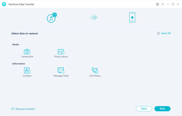182x116 pixels.
Task: Click the PanFone logo icon
Action: pyautogui.click(x=4, y=4)
